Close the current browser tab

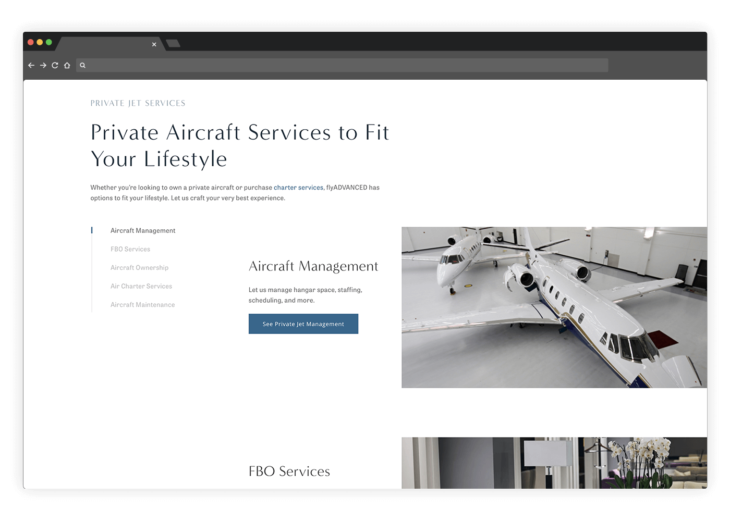pos(154,44)
